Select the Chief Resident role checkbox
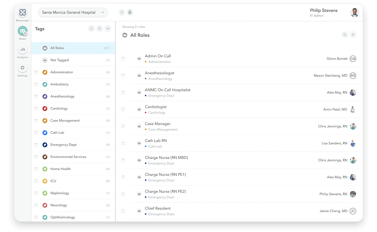The image size is (377, 232). click(123, 211)
